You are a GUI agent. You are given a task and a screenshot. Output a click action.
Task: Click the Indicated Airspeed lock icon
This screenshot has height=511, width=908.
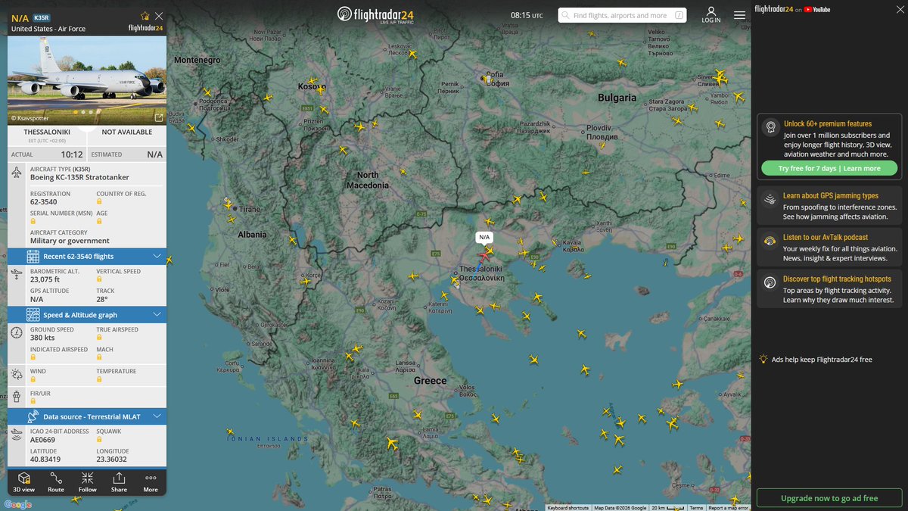33,358
